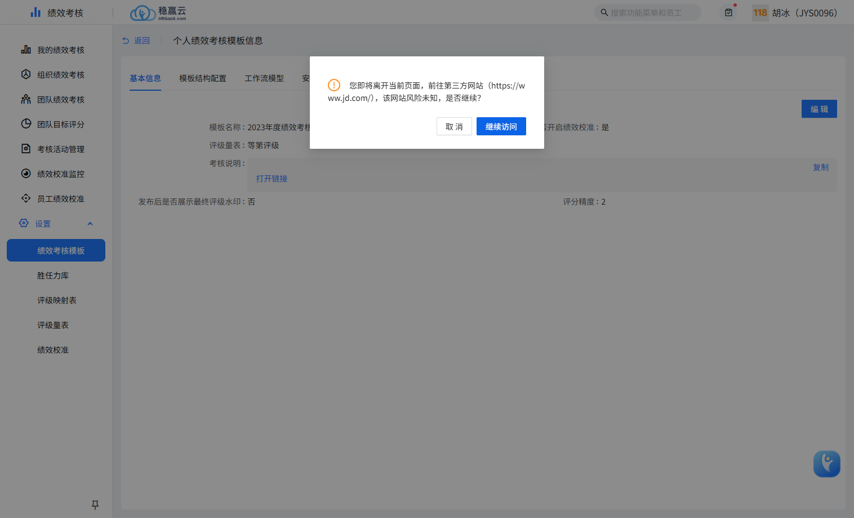Viewport: 854px width, 518px height.
Task: Switch to the 工作流模型 tab
Action: tap(264, 78)
